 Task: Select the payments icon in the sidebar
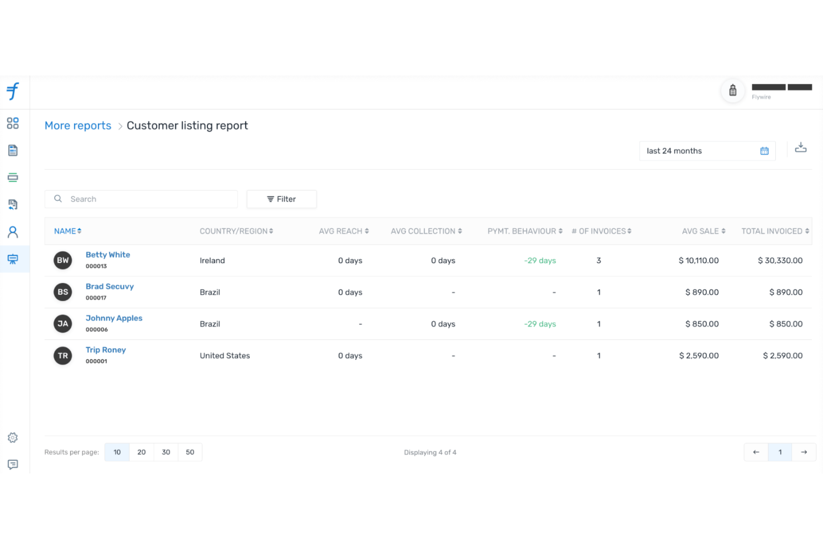click(13, 177)
